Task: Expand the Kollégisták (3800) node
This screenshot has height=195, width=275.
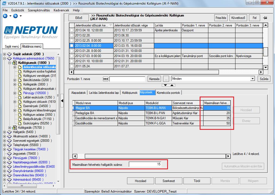Action: tap(15, 84)
